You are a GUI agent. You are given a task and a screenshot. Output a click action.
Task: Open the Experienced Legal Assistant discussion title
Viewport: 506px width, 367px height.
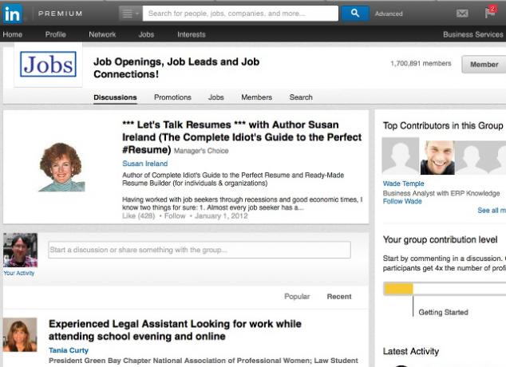[175, 330]
